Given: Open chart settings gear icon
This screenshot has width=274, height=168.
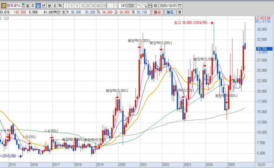Looking at the screenshot, I should click(x=155, y=6).
